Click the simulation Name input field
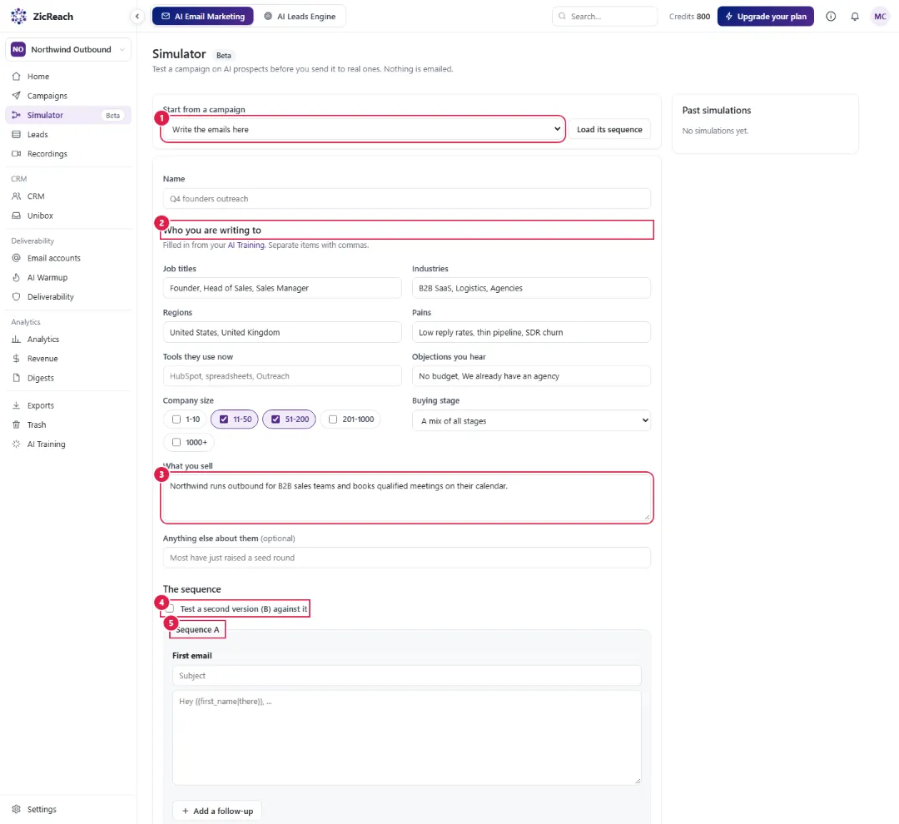Screen dimensions: 899x824 tap(406, 198)
